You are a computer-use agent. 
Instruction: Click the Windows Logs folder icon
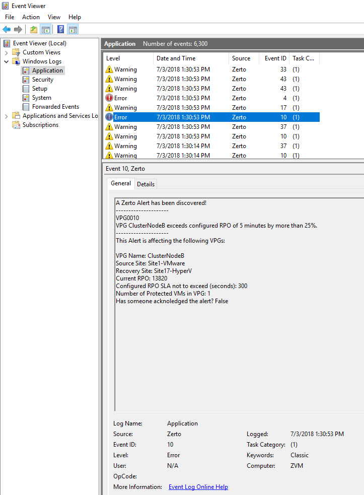(x=16, y=61)
